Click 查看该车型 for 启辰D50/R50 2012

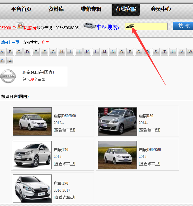64,130
